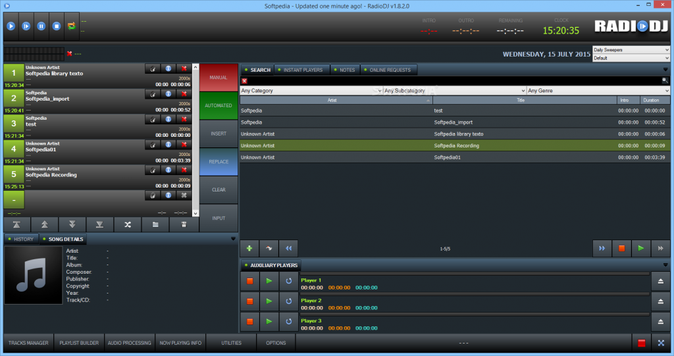Viewport: 674px width, 356px height.
Task: Eject track from Player 3
Action: pos(661,322)
